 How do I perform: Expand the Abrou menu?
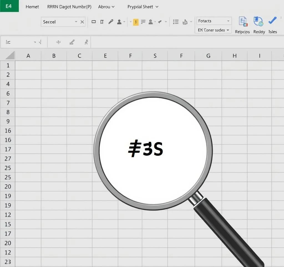[x=106, y=7]
